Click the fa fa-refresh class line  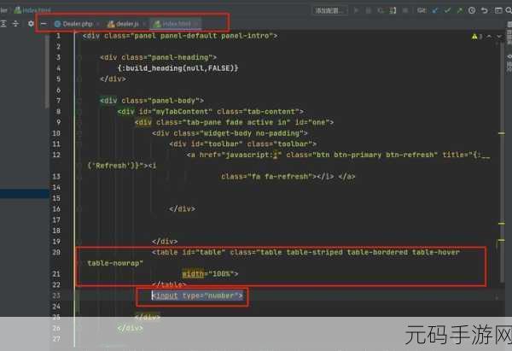288,177
